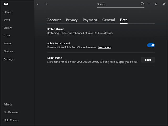Open the Payment tab
168x126 pixels.
click(90, 20)
